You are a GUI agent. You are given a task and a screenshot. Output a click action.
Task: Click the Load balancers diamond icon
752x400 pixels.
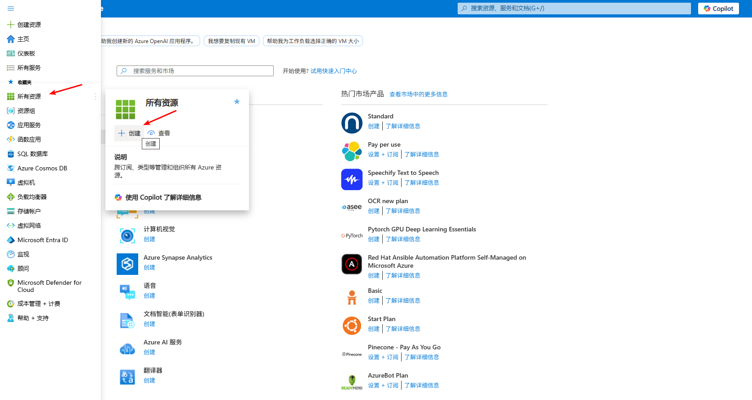pos(11,197)
